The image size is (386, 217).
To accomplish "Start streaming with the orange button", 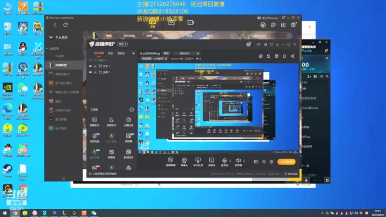I will coord(286,162).
